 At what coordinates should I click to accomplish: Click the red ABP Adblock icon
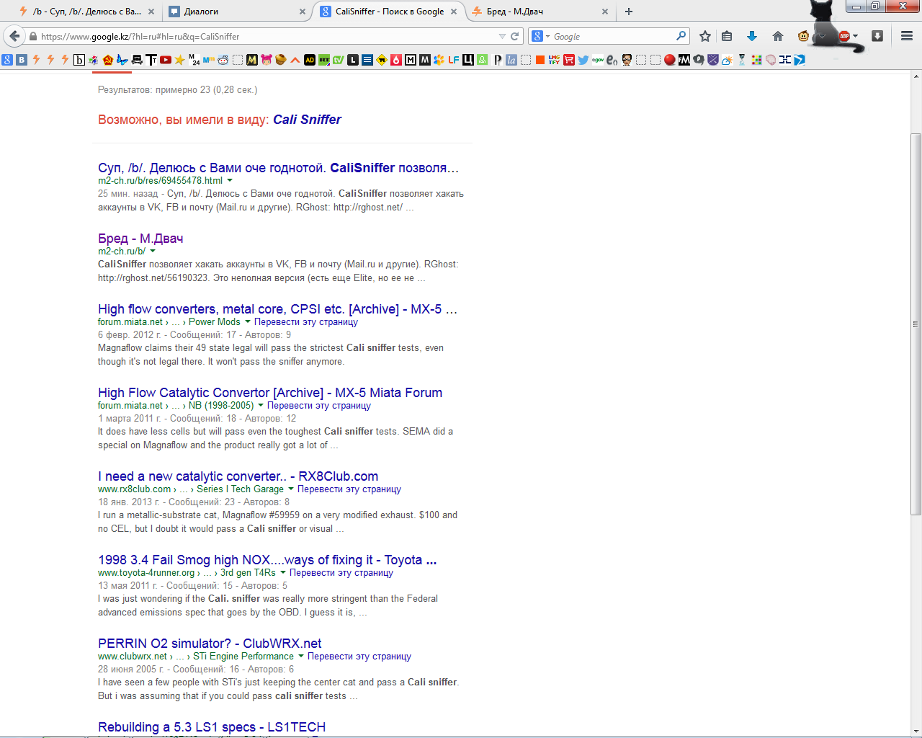tap(844, 36)
